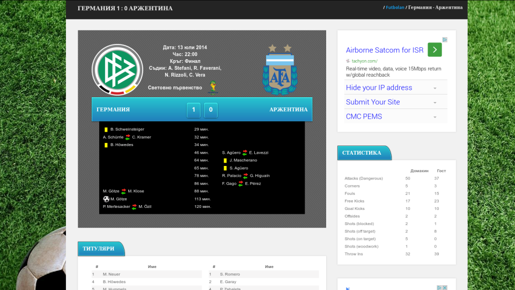
Task: Open the Futbolan breadcrumb link
Action: [x=395, y=7]
